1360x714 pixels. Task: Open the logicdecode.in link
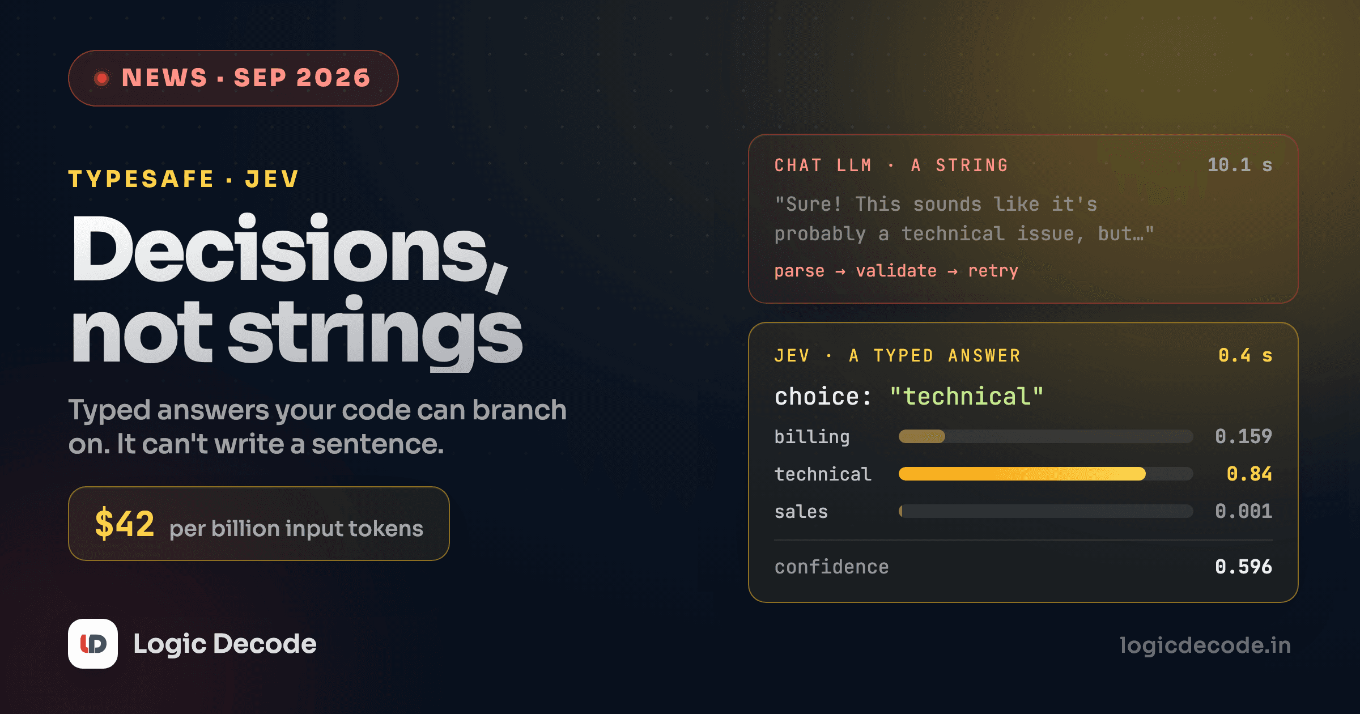tap(1205, 645)
